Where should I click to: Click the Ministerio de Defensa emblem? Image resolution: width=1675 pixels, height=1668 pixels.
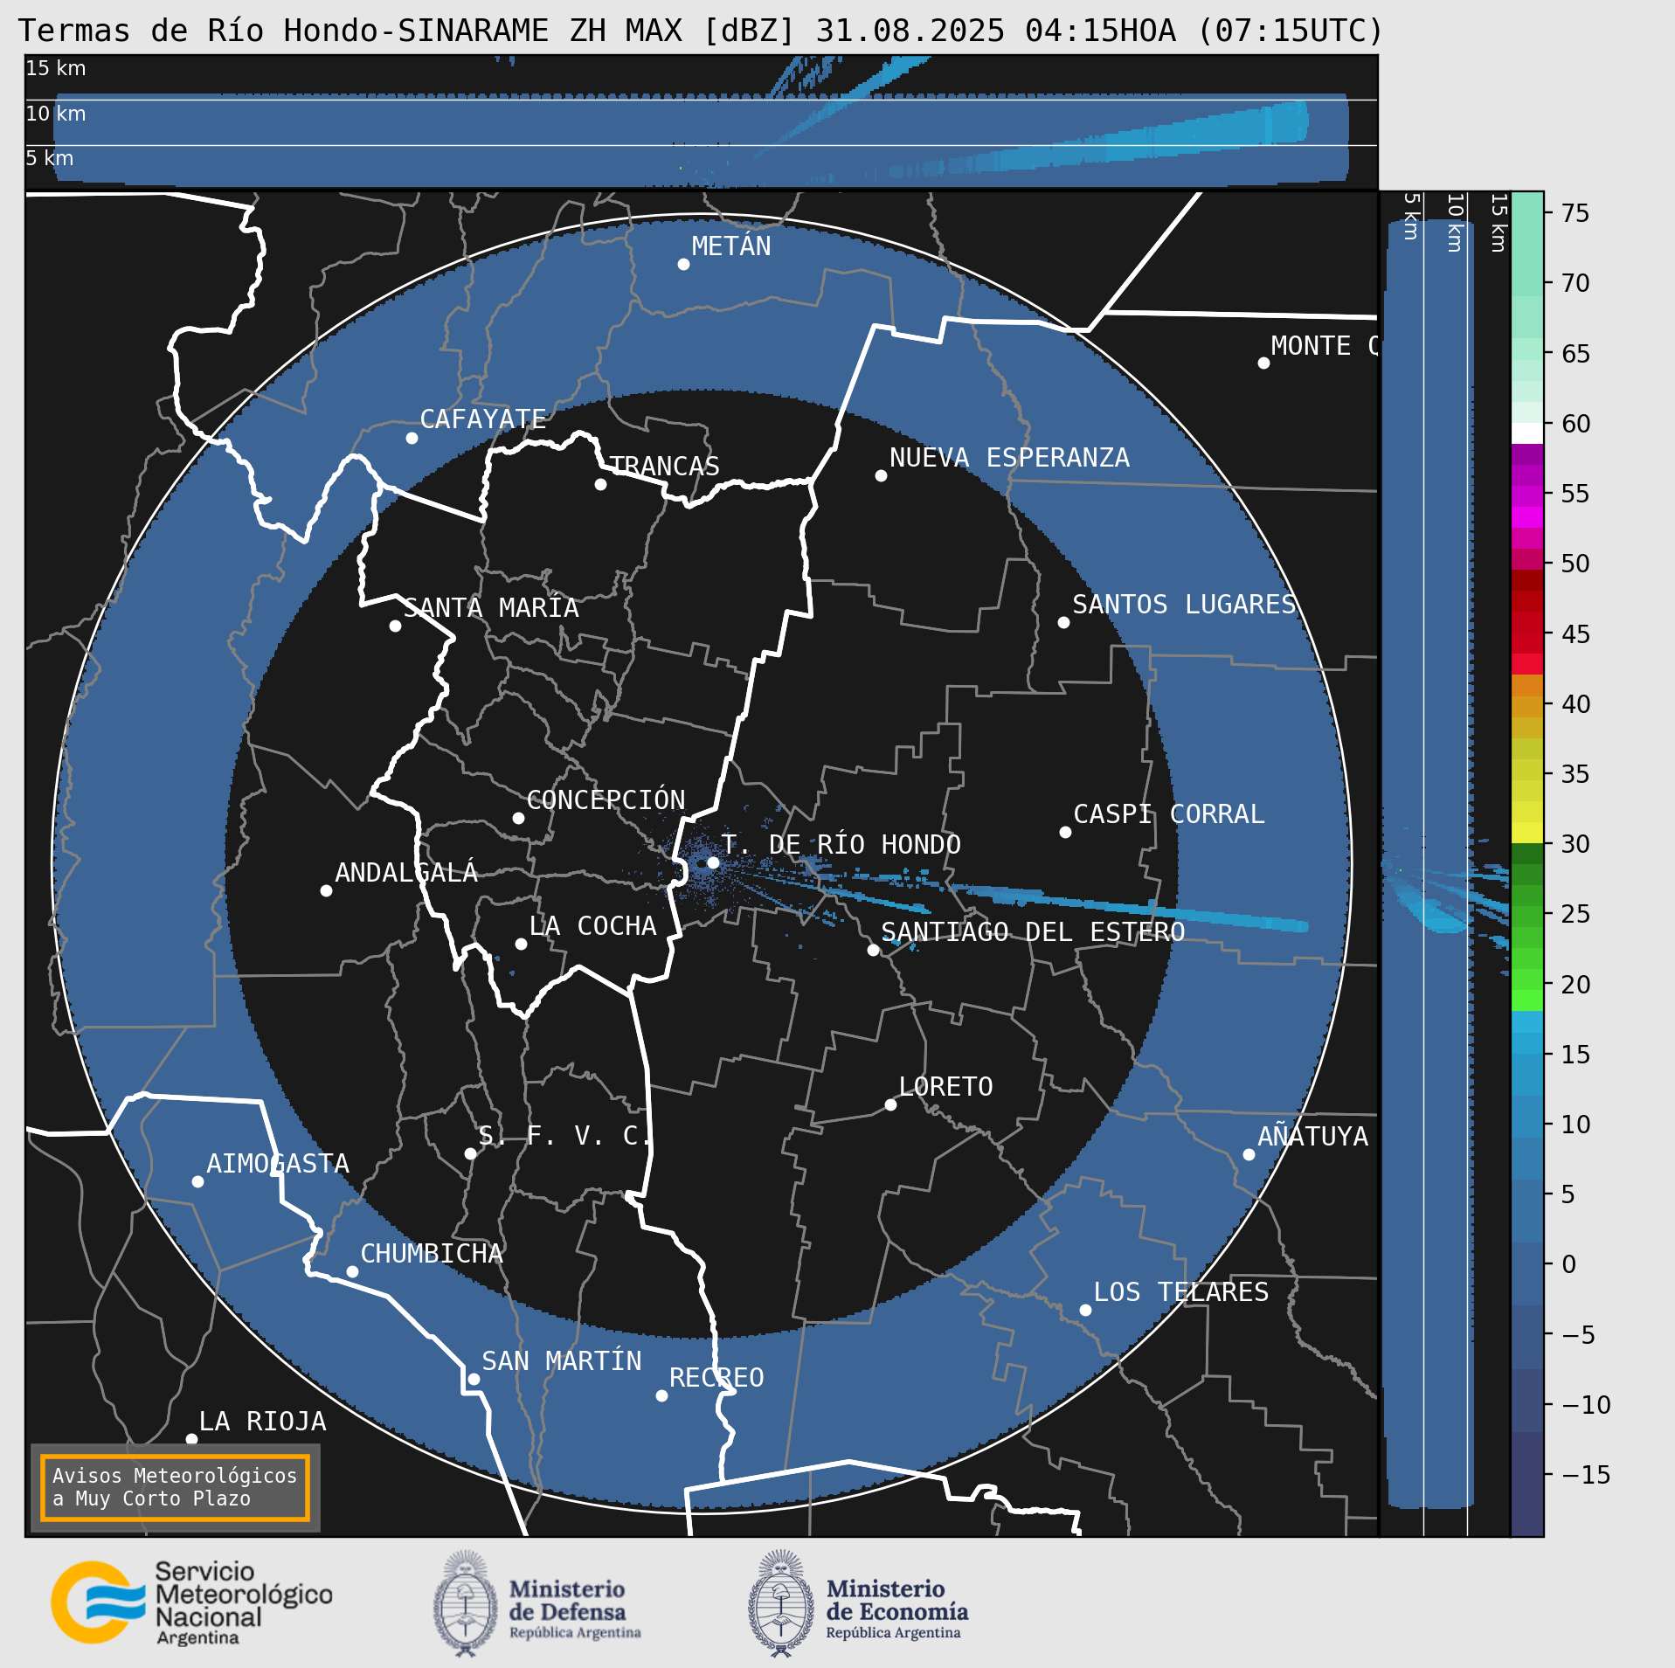(465, 1603)
